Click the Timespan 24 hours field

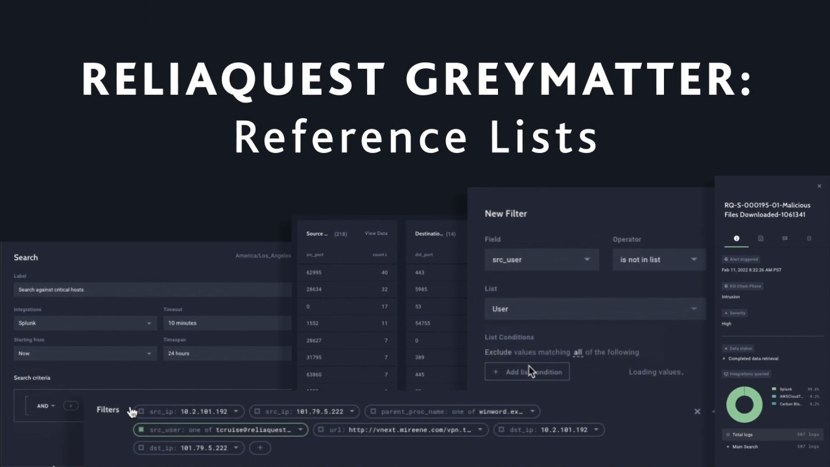click(228, 353)
